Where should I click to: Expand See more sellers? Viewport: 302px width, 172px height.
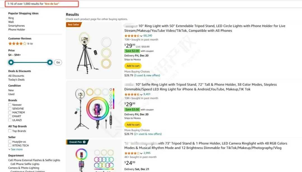pos(16,149)
